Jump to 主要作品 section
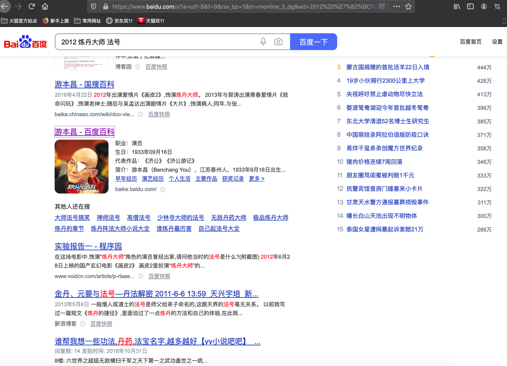This screenshot has height=366, width=507. [x=206, y=179]
